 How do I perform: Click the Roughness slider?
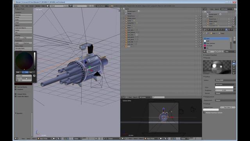pyautogui.click(x=224, y=90)
